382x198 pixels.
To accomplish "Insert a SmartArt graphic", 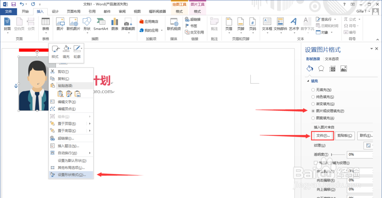I will point(100,24).
